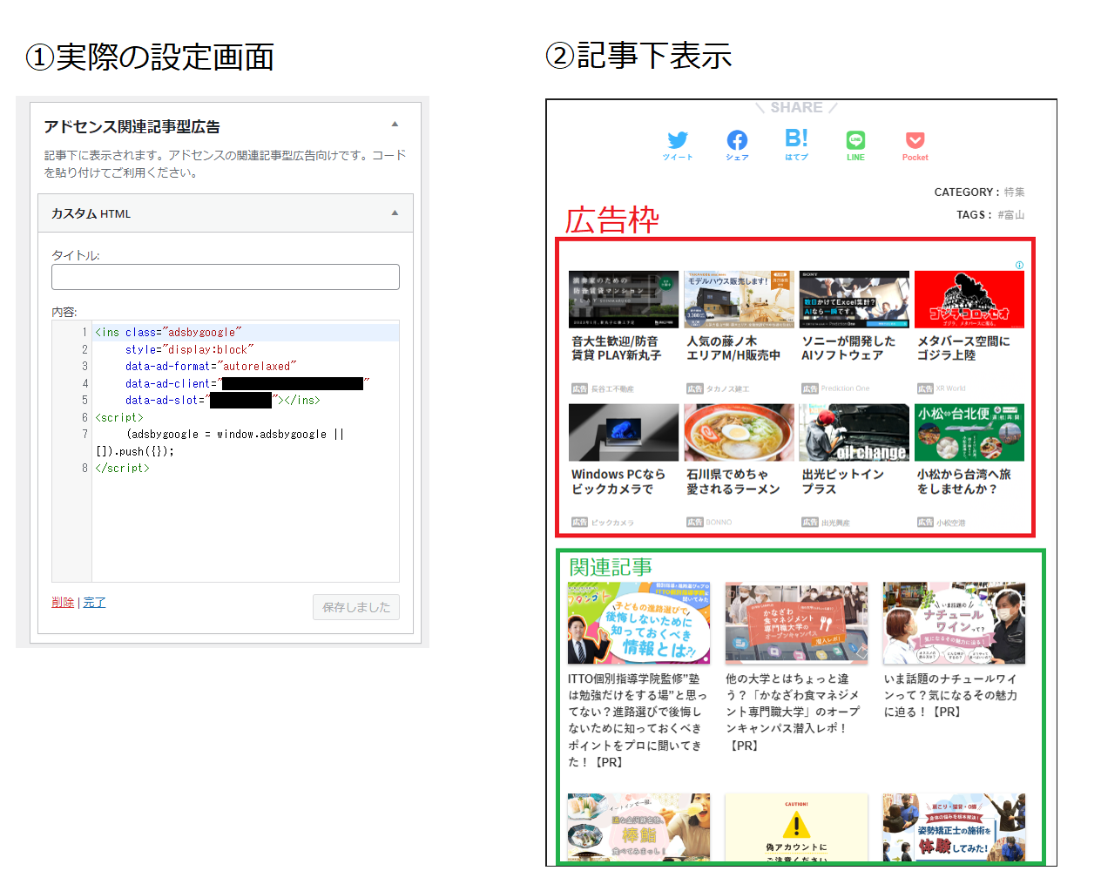Finish editing with the 完了 link

point(94,602)
